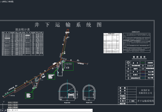The height and width of the screenshot is (112, 162).
Task: Pick the cyan line sample in legend
Action: [x=143, y=78]
